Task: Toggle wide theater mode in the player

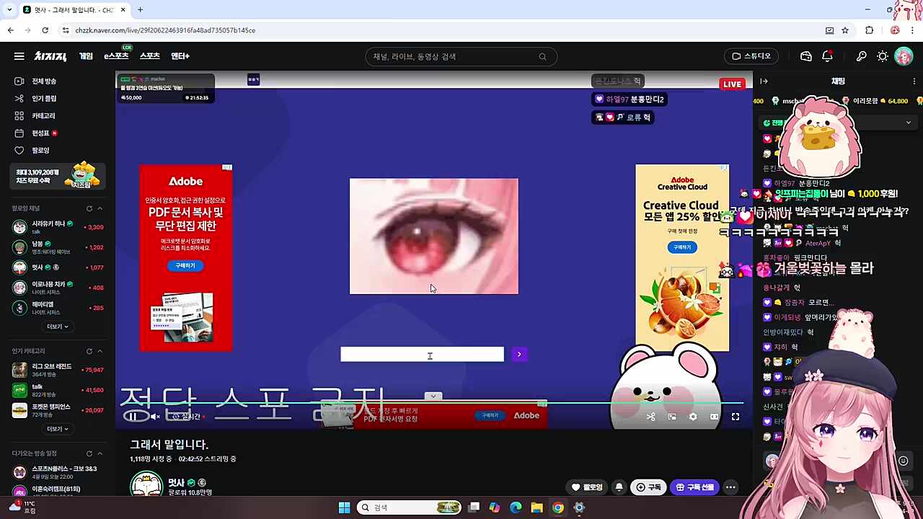Action: pyautogui.click(x=714, y=417)
